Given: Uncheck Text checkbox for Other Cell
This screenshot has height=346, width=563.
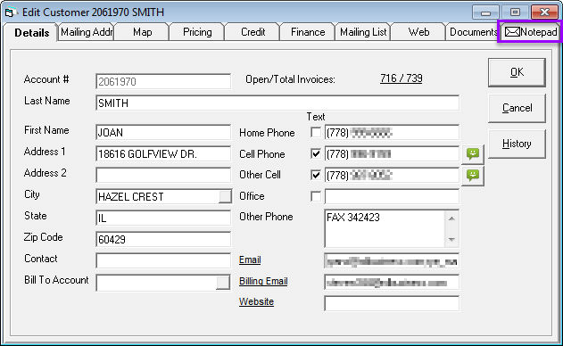Looking at the screenshot, I should [316, 175].
